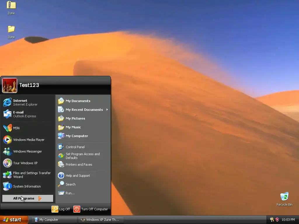
Task: Open My Music folder icon
Action: pyautogui.click(x=61, y=127)
